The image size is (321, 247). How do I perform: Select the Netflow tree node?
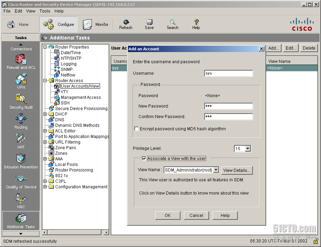pos(68,75)
